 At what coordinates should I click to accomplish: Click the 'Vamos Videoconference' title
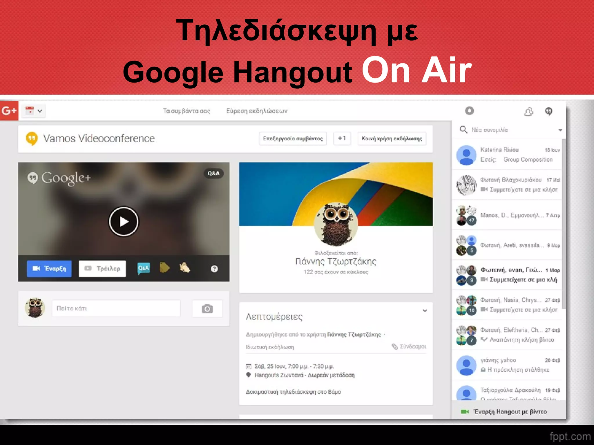coord(99,138)
